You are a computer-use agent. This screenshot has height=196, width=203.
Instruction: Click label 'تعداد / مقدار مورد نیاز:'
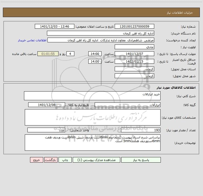pos(181,130)
